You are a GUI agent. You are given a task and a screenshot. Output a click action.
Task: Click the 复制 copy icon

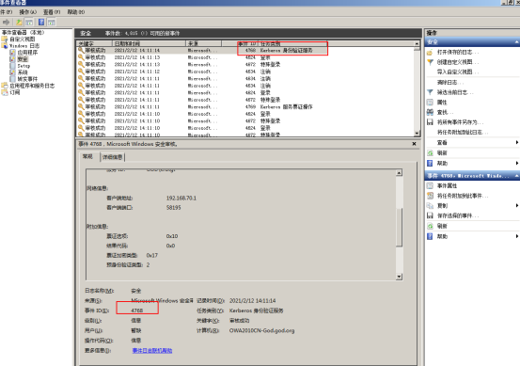[430, 206]
